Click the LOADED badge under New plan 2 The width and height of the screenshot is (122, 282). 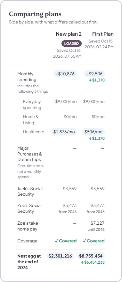[x=71, y=43]
